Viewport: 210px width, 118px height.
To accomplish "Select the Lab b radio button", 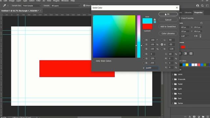I will 162,49.
